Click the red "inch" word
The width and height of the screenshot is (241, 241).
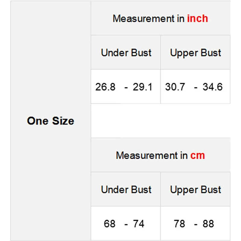point(197,18)
